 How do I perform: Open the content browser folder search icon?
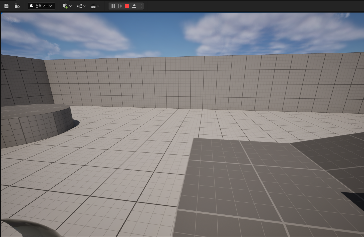pos(17,6)
